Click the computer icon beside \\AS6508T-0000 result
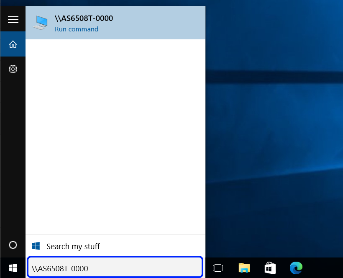Screen dimensions: 343x278 pos(40,23)
